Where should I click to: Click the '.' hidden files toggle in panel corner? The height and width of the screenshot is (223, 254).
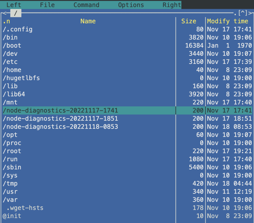click(x=235, y=14)
